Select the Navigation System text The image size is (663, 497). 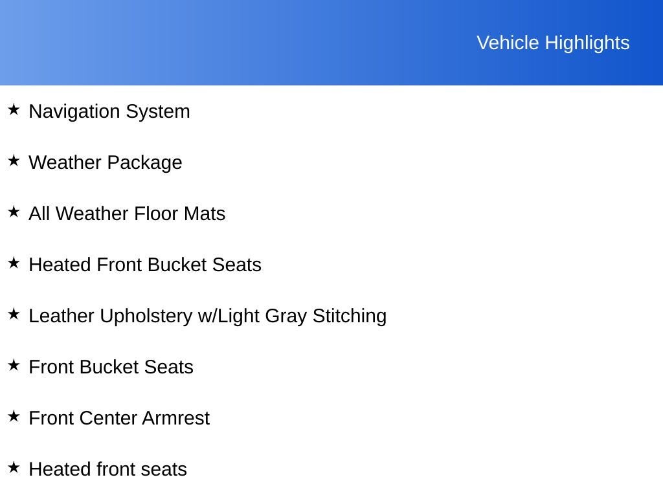[109, 112]
